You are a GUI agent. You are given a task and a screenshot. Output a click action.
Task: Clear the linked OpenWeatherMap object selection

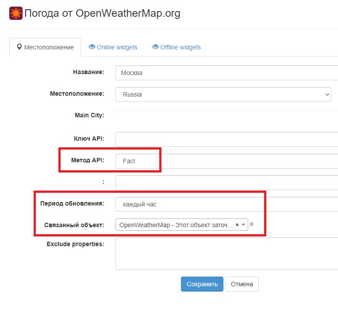pos(237,225)
